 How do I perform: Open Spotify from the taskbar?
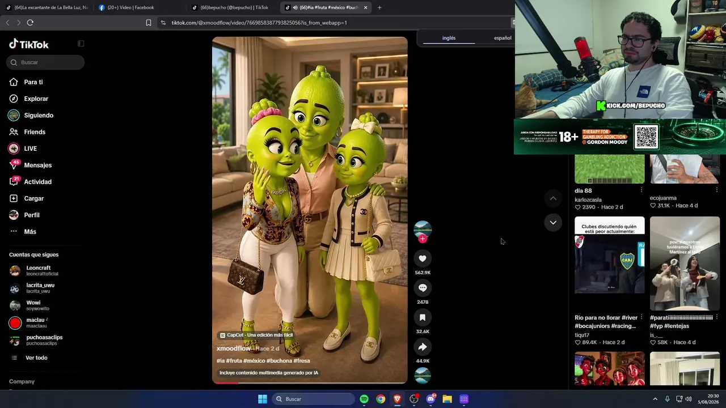[364, 399]
